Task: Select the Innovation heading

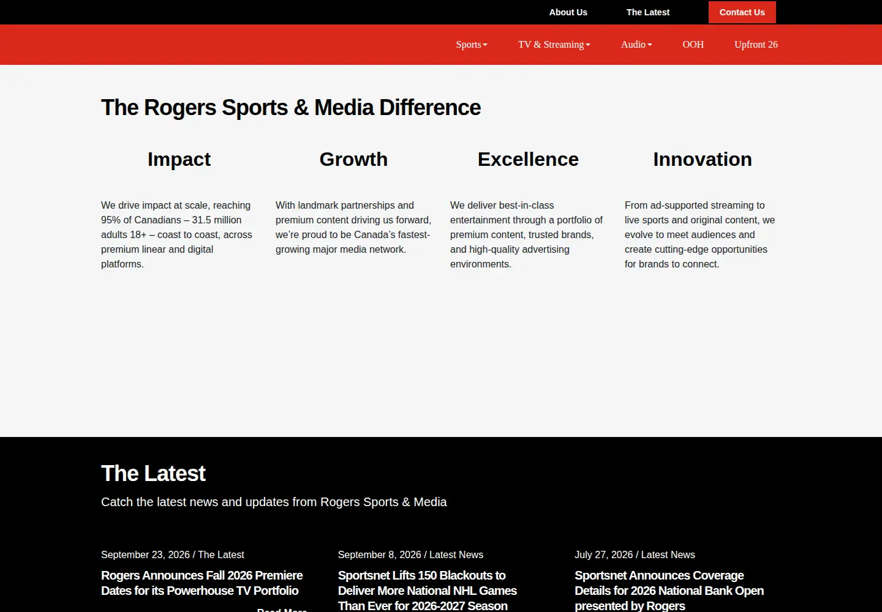Action: 703,159
